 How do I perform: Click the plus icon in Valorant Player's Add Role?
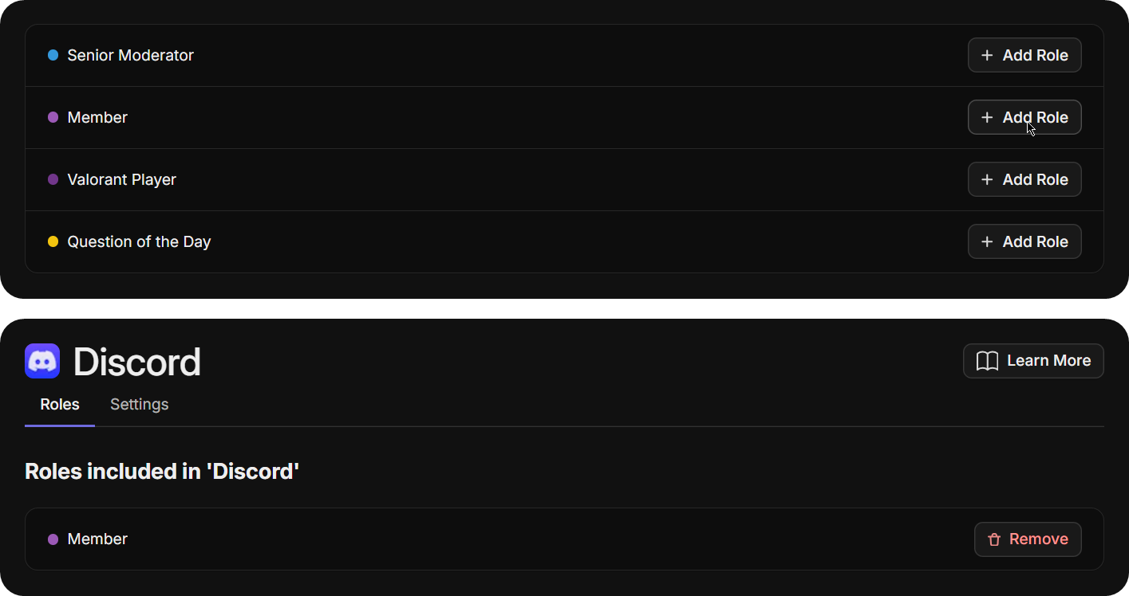click(987, 179)
